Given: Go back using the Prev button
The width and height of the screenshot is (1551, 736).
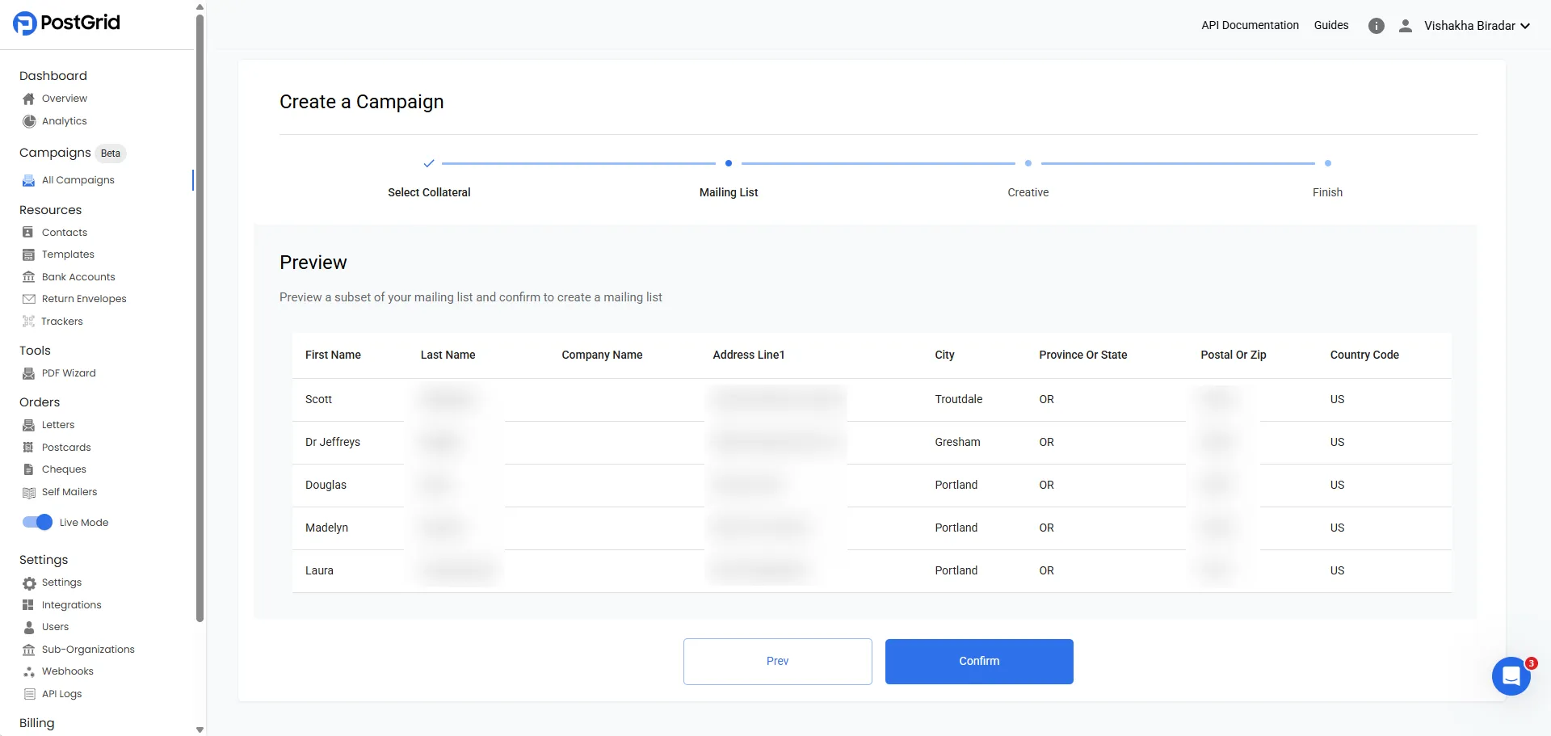Looking at the screenshot, I should click(x=777, y=661).
